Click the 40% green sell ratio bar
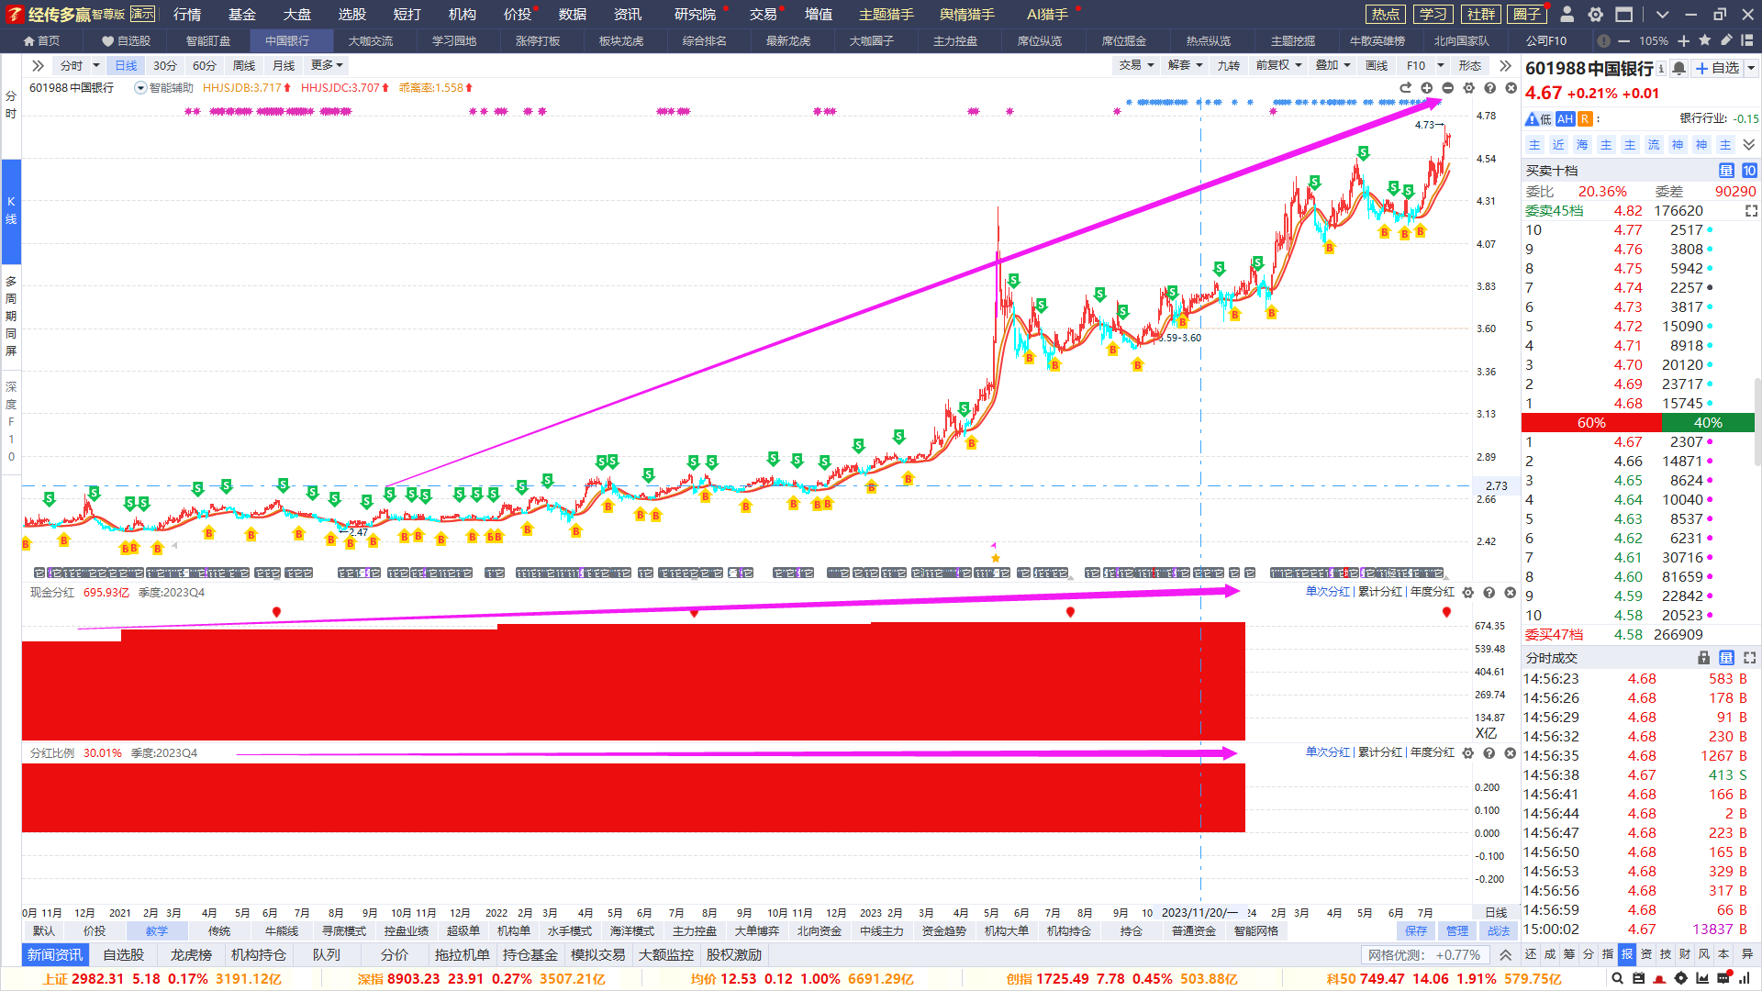 tap(1708, 423)
